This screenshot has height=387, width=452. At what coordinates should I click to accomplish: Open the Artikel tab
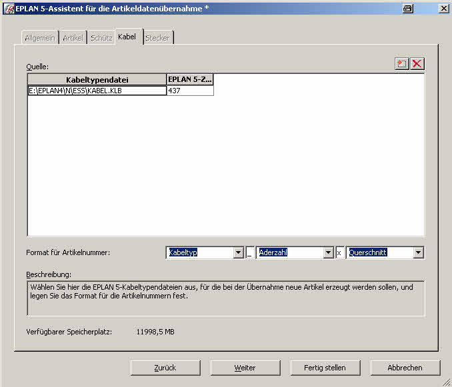[73, 38]
